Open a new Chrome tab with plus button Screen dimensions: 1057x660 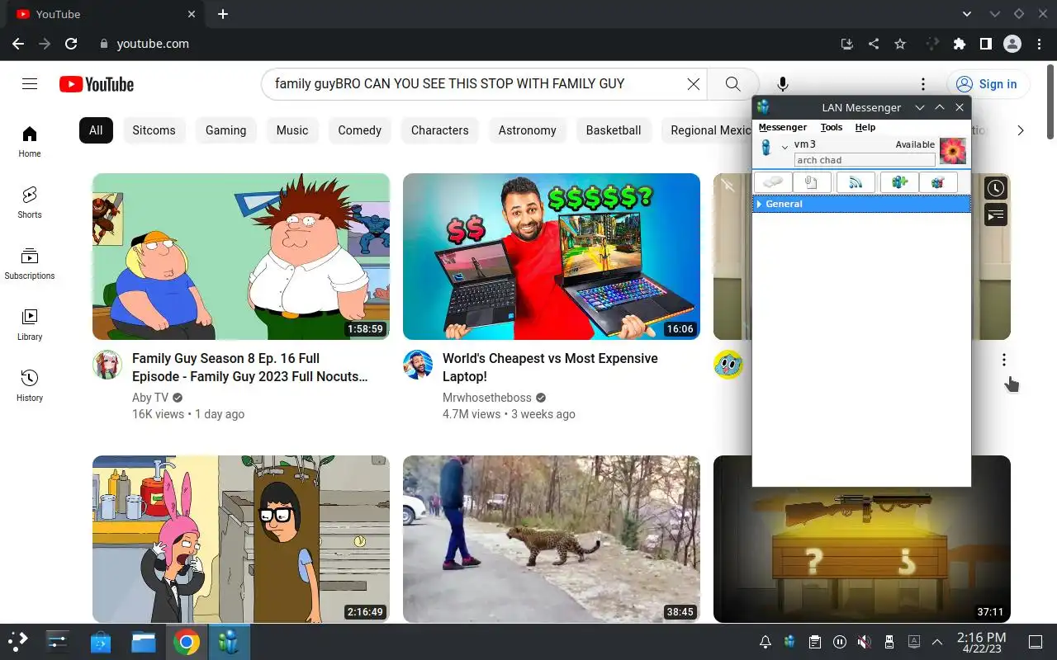(223, 14)
